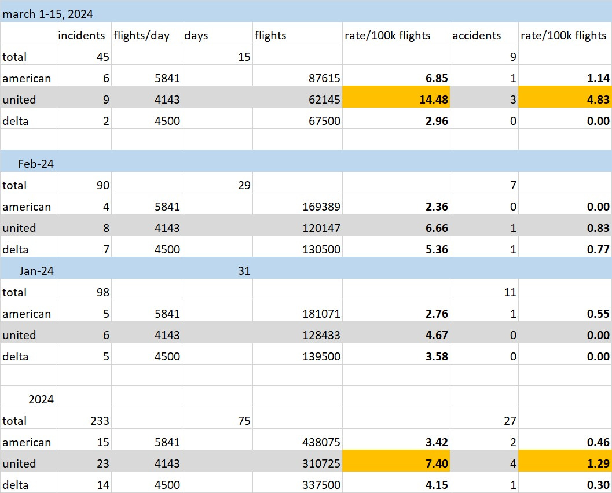
Task: Select american rate cell 2.36
Action: pos(396,204)
